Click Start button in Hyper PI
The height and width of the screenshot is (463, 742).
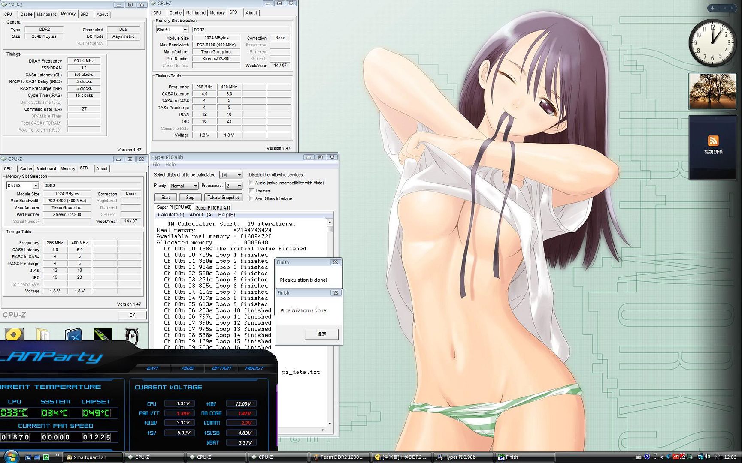pos(166,198)
